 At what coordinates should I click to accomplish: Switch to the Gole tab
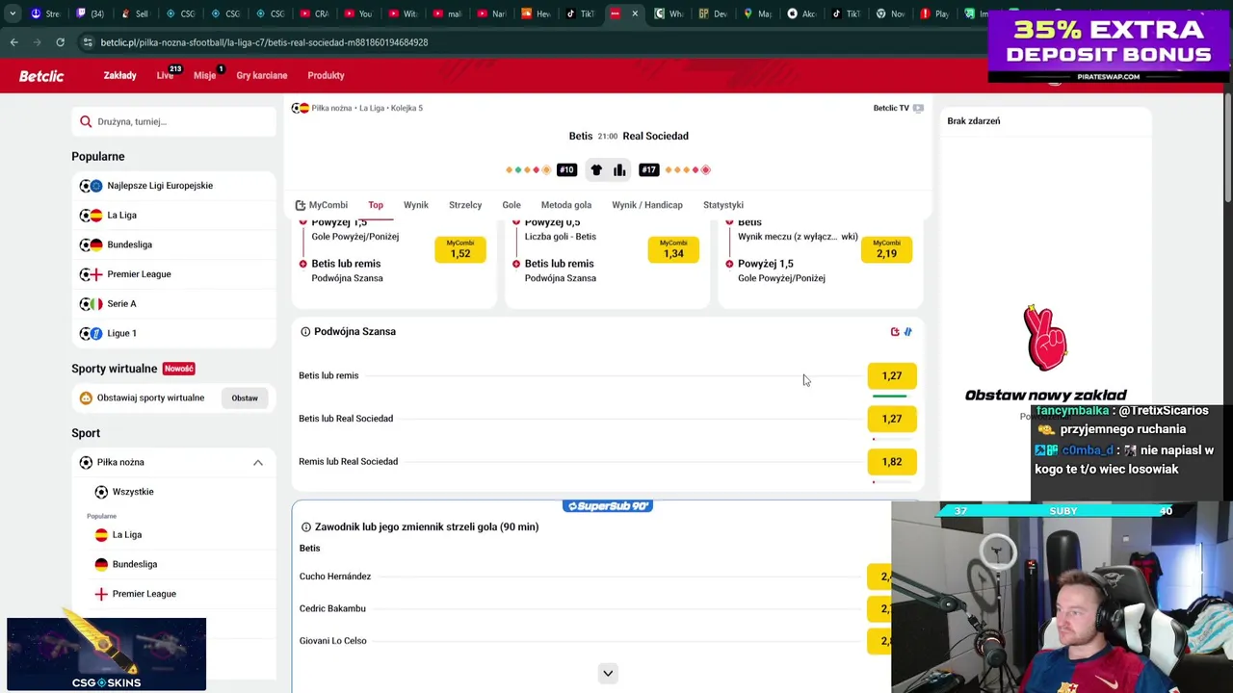tap(512, 205)
